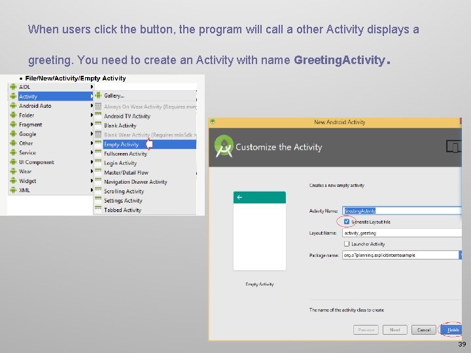
Task: Click the template icon beside Fullscreen Activity
Action: click(x=98, y=153)
